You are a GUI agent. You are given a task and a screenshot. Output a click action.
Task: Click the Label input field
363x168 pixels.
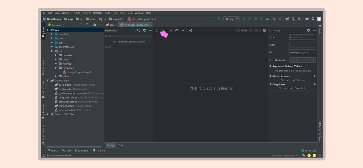pos(303,45)
